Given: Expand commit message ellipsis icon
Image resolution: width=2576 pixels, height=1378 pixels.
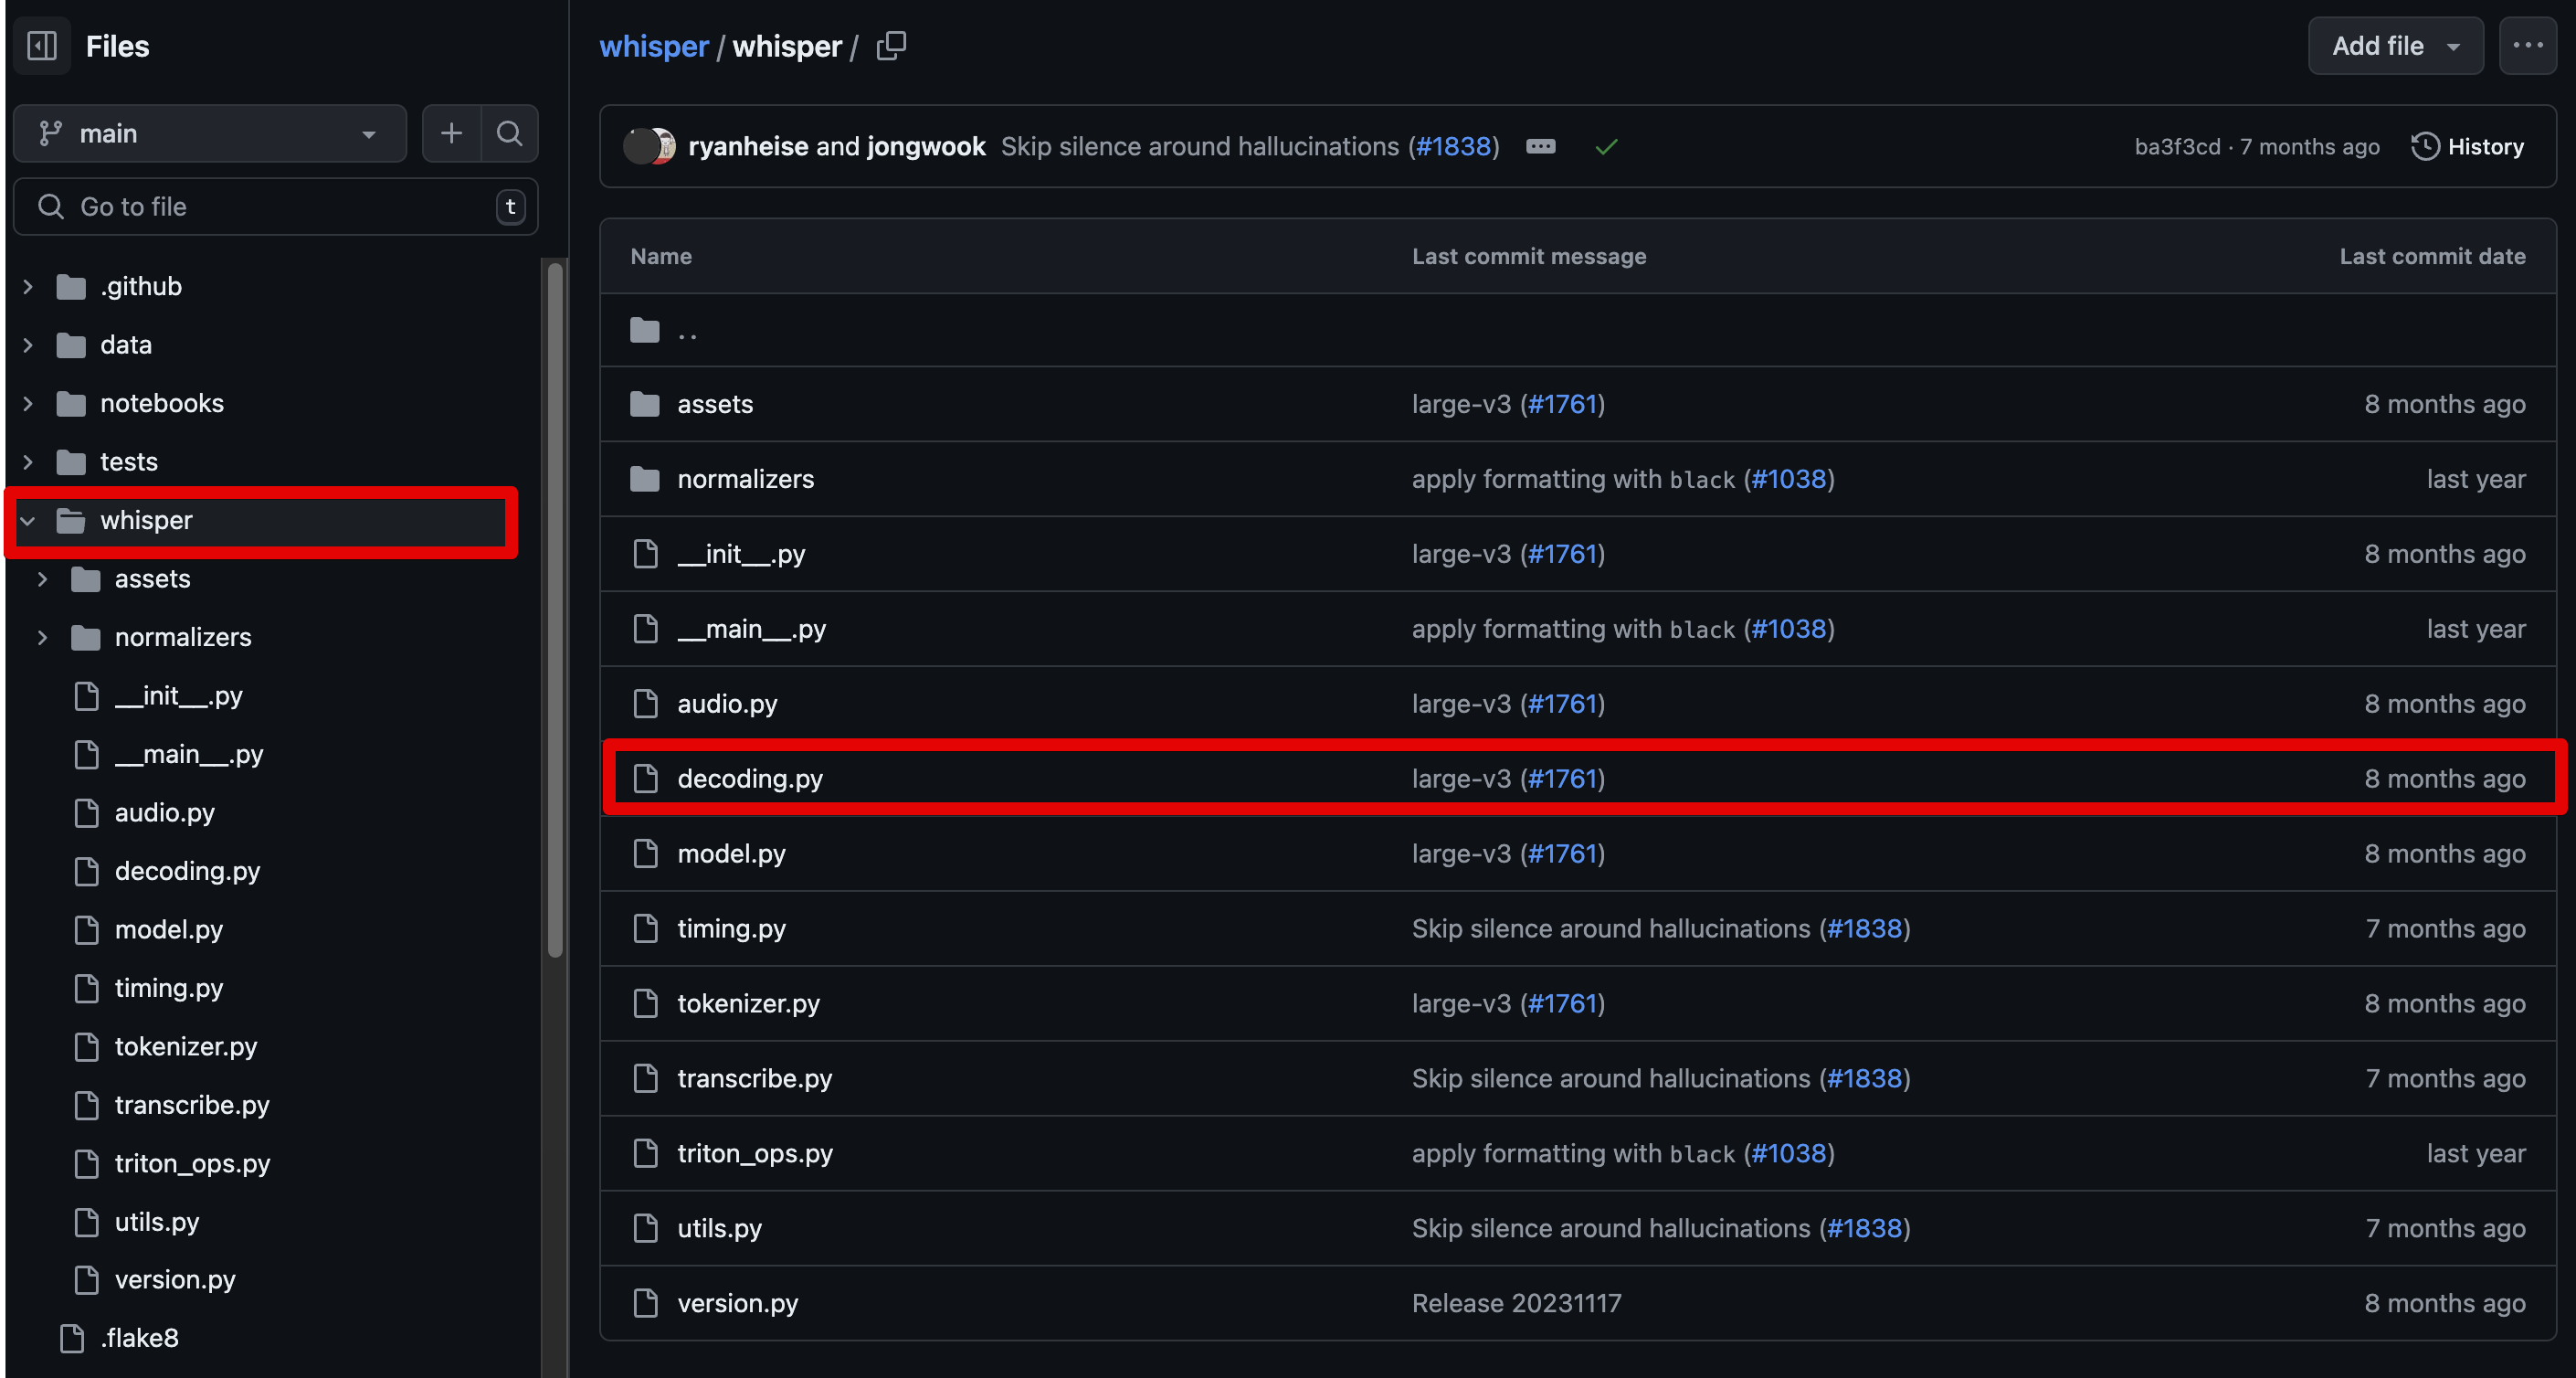Looking at the screenshot, I should tap(1540, 147).
